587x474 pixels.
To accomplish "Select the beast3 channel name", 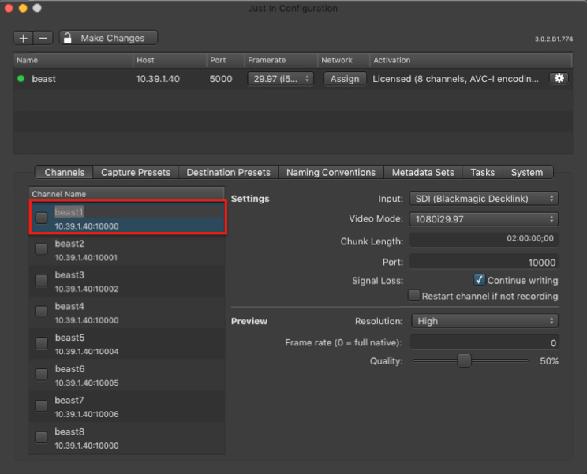I will point(69,275).
